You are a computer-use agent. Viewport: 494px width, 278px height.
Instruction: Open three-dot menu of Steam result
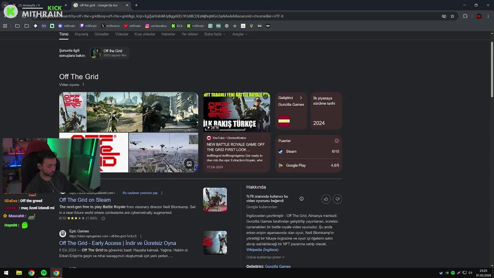(162, 193)
